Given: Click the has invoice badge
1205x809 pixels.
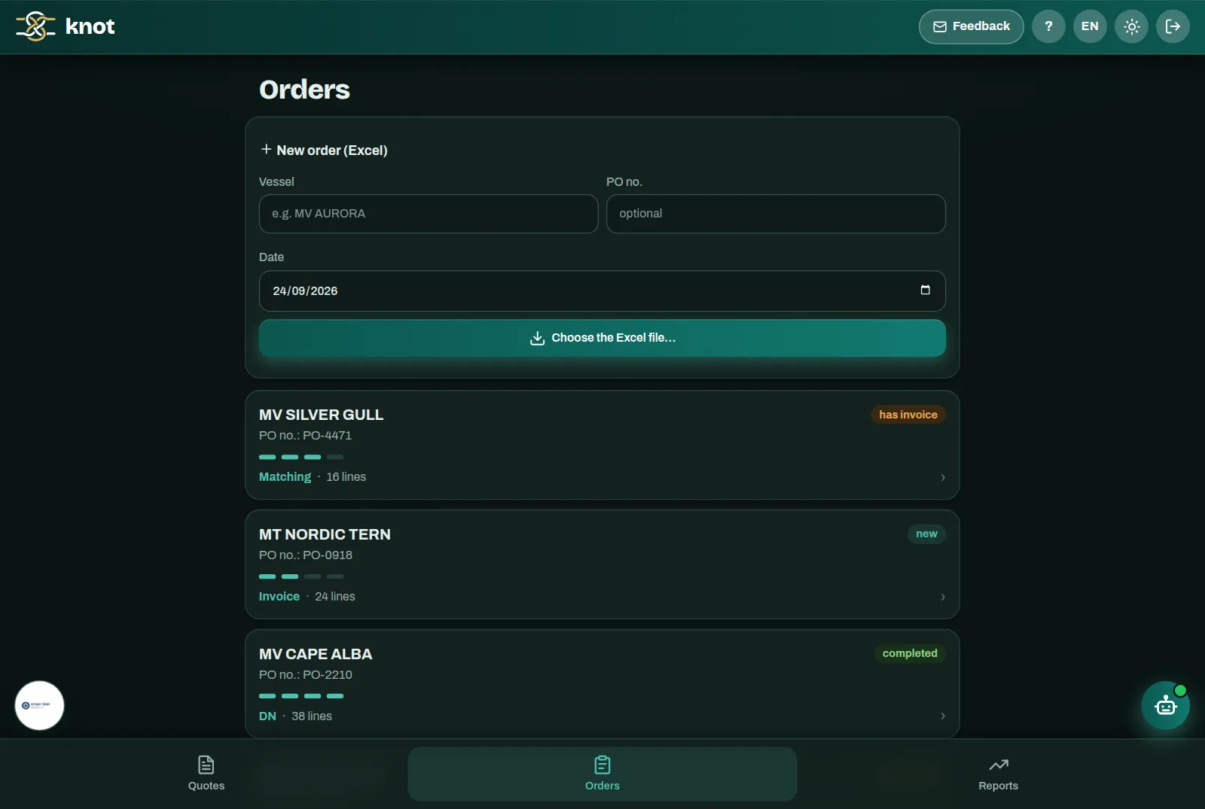Looking at the screenshot, I should 908,415.
